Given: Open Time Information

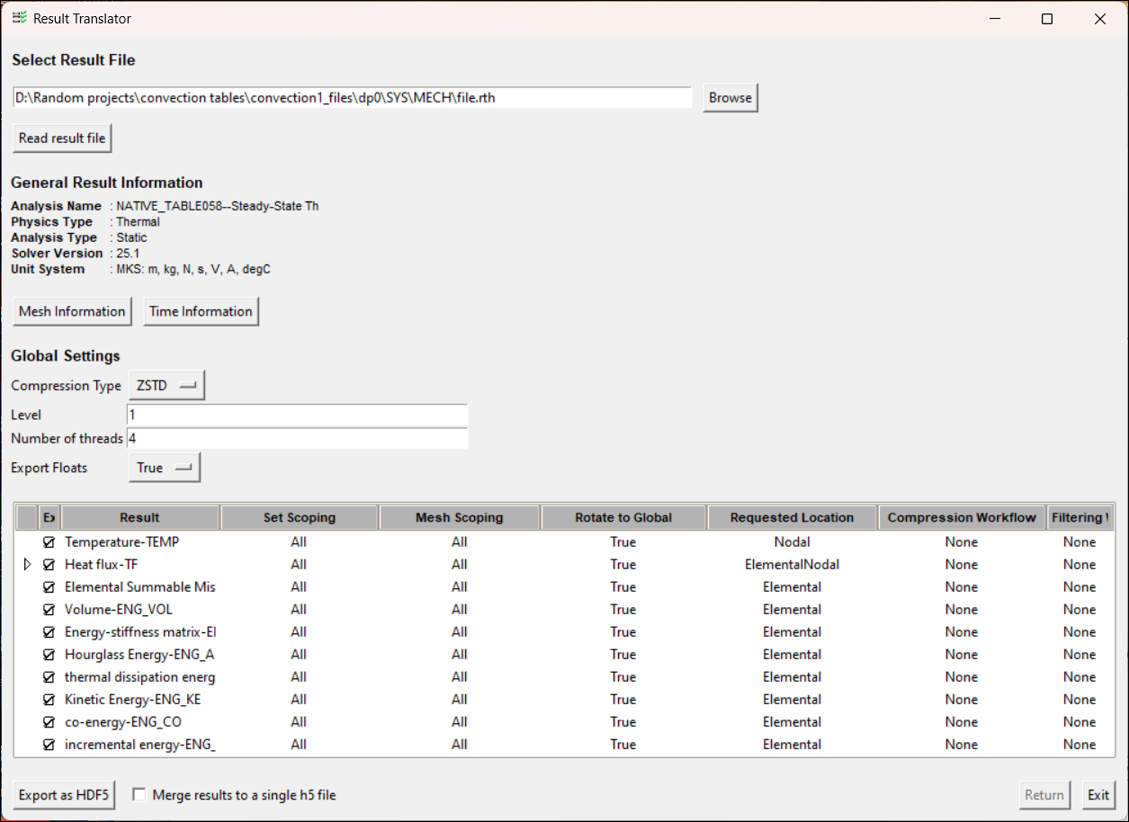Looking at the screenshot, I should pos(201,311).
